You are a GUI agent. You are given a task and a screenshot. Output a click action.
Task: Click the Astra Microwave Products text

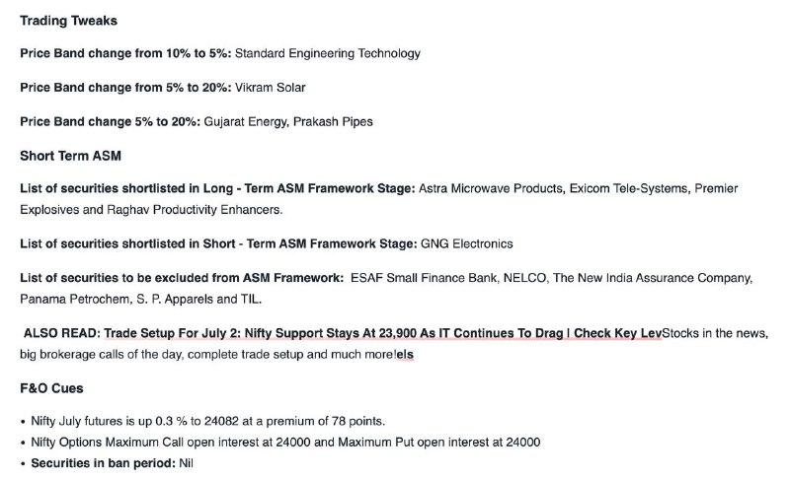click(491, 188)
